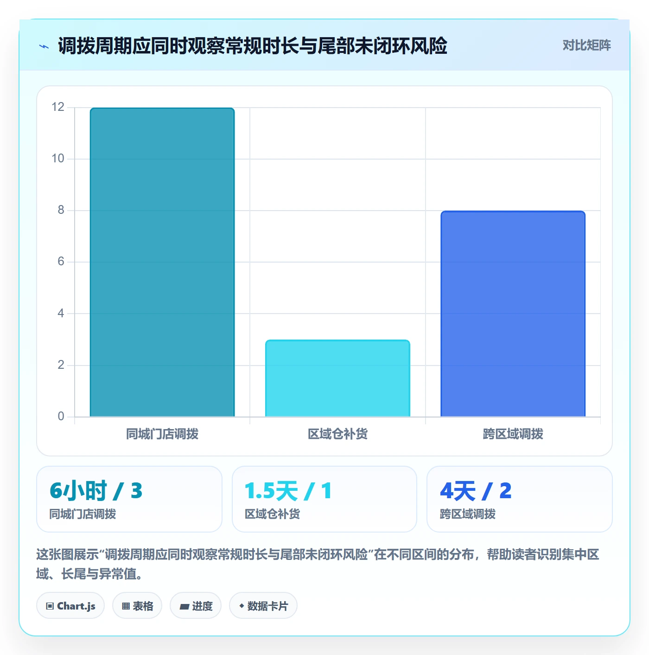
Task: Click the 区域仓补货 x-axis label
Action: coord(337,434)
